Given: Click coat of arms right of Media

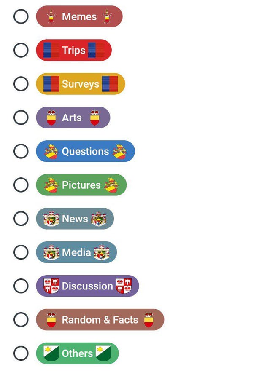Looking at the screenshot, I should tap(102, 252).
